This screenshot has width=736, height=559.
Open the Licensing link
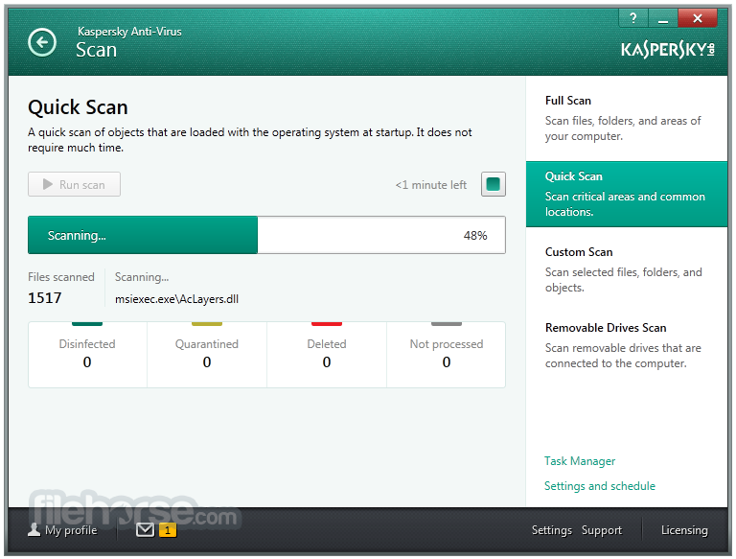coord(684,530)
